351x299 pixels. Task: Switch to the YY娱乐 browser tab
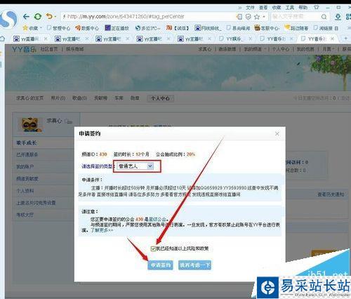(232, 39)
